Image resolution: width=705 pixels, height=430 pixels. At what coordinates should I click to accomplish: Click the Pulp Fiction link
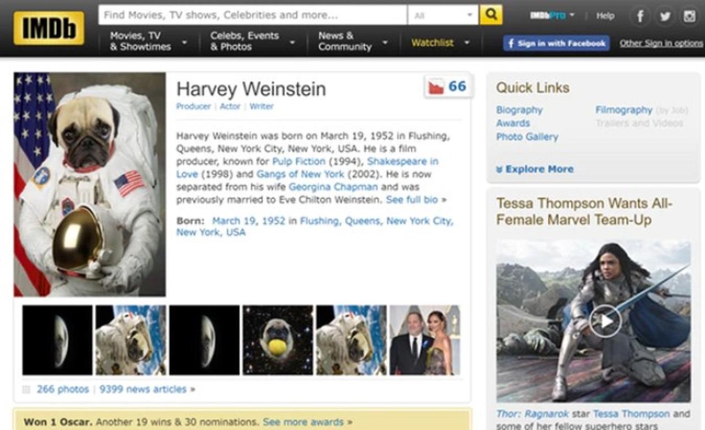coord(299,162)
